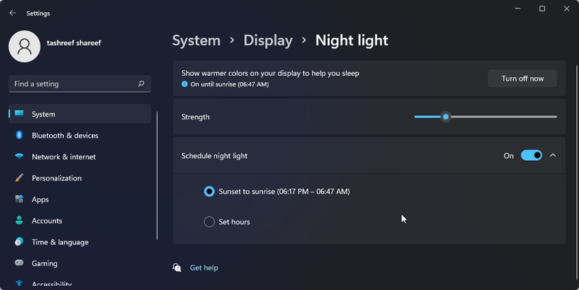
Task: Open Personalization via paintbrush icon
Action: coord(19,178)
